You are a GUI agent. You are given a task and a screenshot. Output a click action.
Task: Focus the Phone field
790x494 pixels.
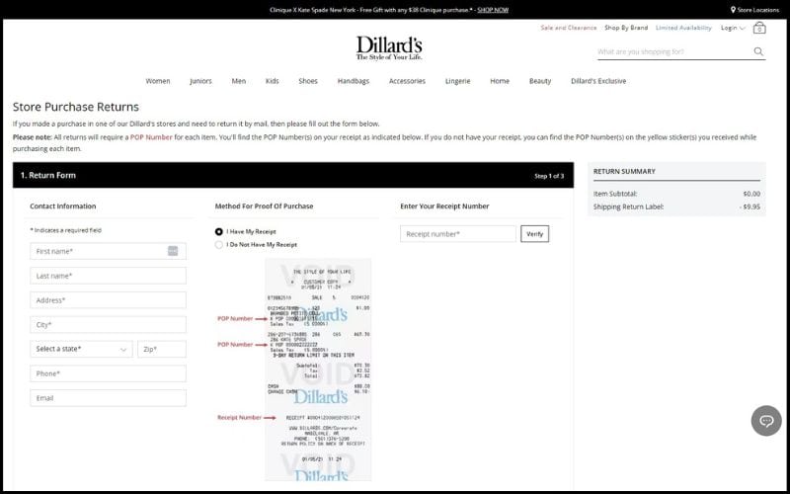[108, 373]
